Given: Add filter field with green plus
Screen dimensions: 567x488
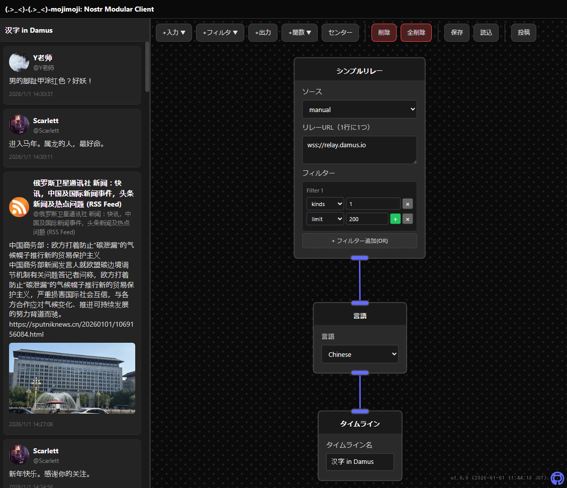Looking at the screenshot, I should (x=395, y=219).
